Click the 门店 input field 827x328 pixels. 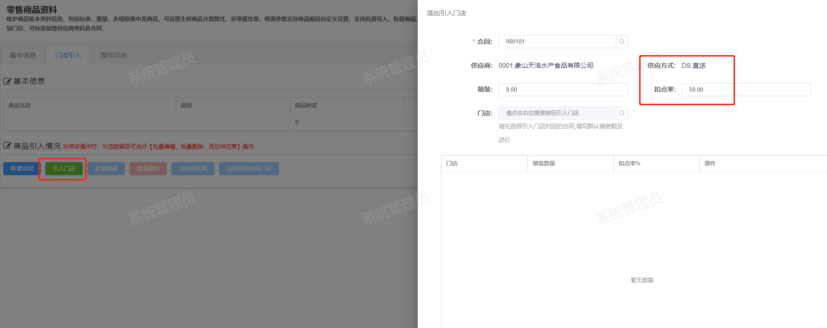tap(557, 113)
